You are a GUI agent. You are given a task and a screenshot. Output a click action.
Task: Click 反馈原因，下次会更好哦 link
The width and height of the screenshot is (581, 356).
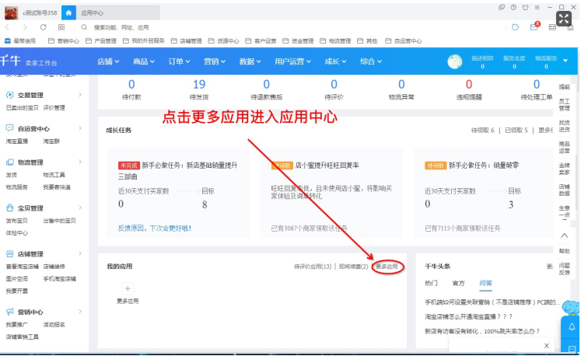[x=155, y=229]
